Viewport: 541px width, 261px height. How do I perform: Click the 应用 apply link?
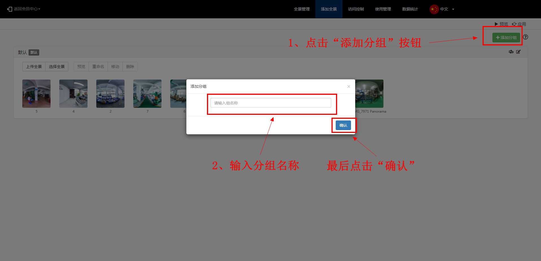click(519, 24)
